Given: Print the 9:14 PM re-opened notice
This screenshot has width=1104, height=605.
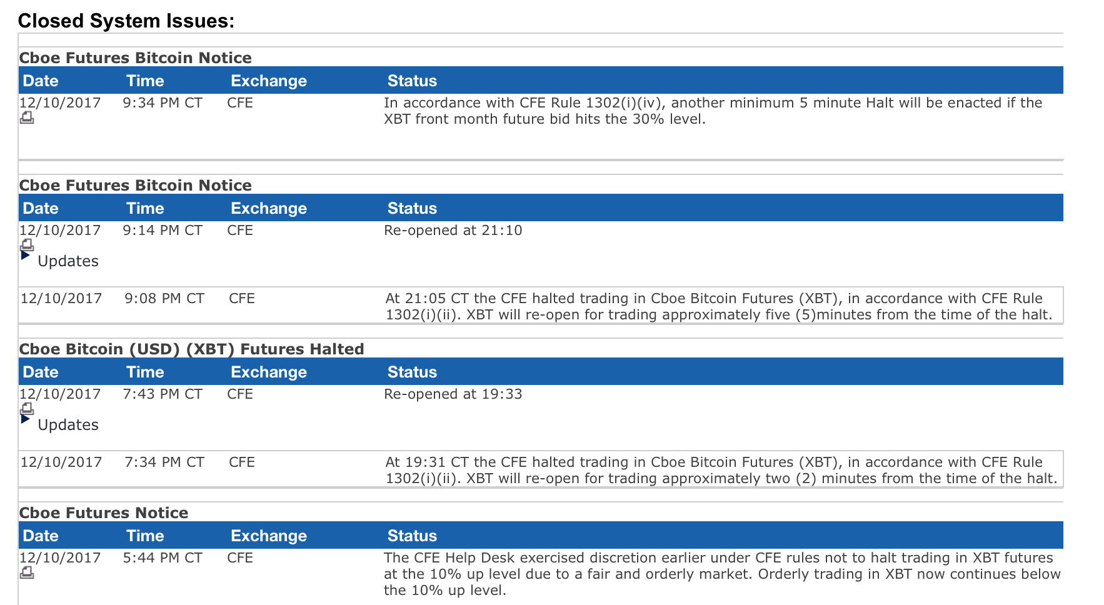Looking at the screenshot, I should click(x=27, y=244).
